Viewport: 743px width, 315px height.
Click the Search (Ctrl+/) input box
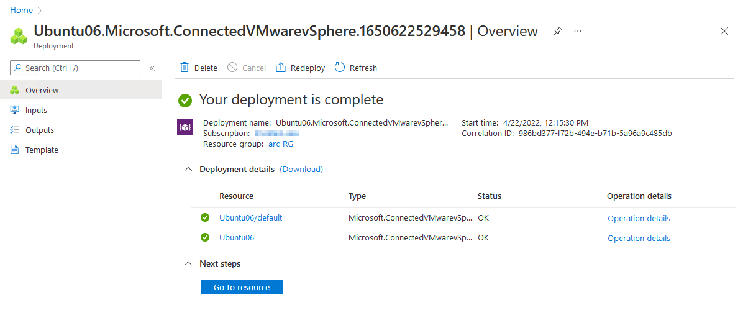point(75,68)
